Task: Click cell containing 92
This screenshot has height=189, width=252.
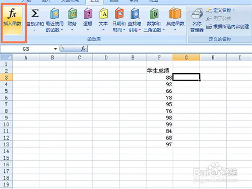Action: click(x=159, y=84)
